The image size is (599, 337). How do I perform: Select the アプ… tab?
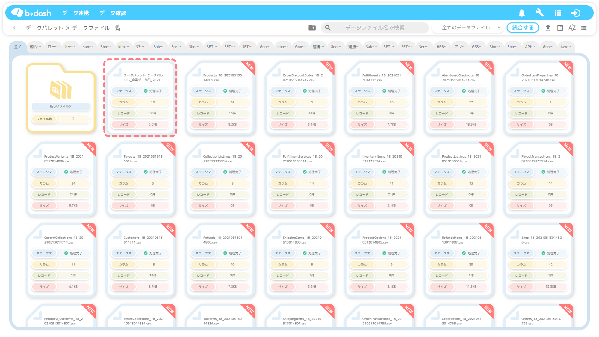pyautogui.click(x=460, y=46)
